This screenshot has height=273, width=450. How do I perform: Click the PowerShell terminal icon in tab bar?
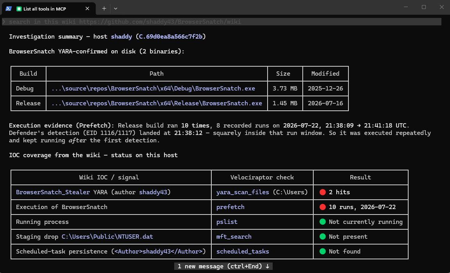pyautogui.click(x=9, y=9)
